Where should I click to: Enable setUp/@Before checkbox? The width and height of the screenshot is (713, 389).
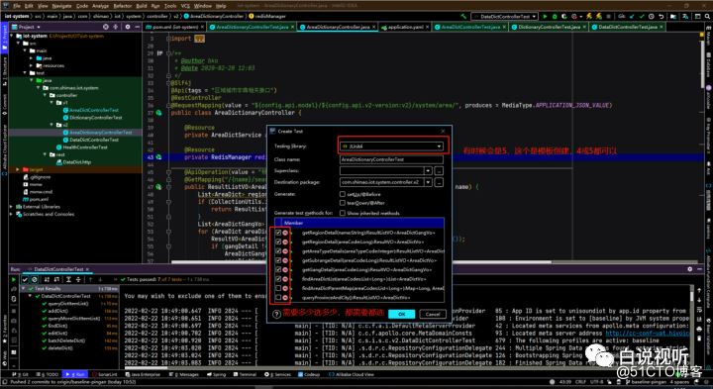[x=343, y=194]
